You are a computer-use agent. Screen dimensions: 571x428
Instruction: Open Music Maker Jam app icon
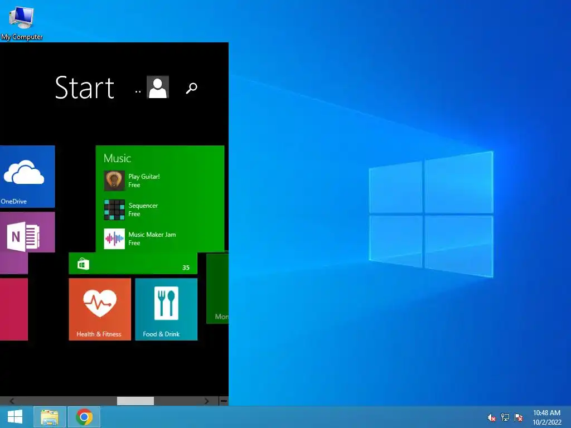tap(114, 239)
